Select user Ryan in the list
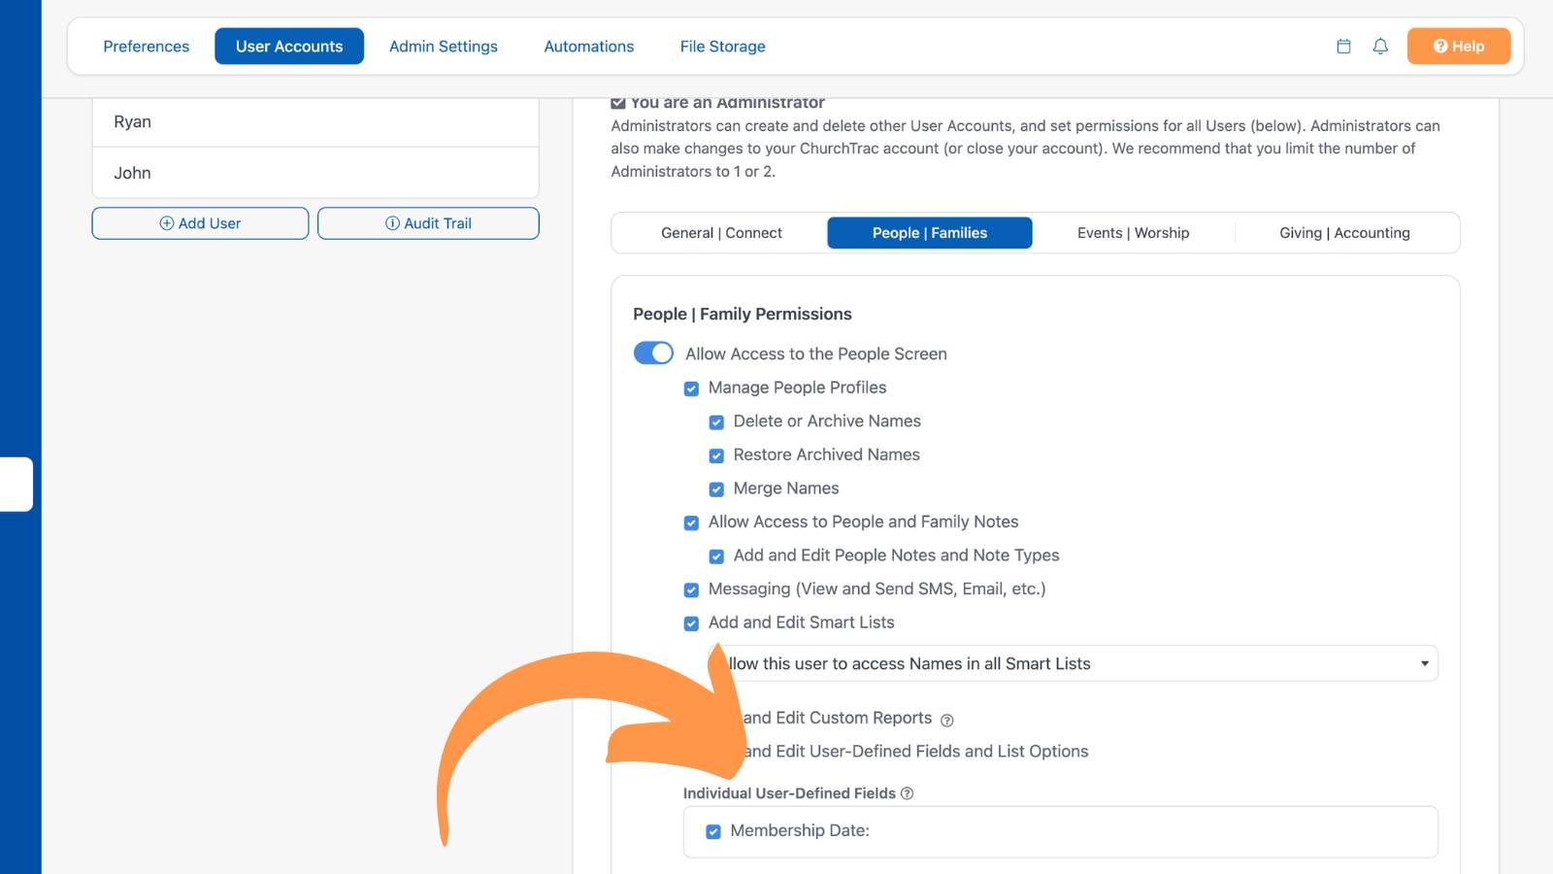Image resolution: width=1553 pixels, height=874 pixels. click(315, 121)
